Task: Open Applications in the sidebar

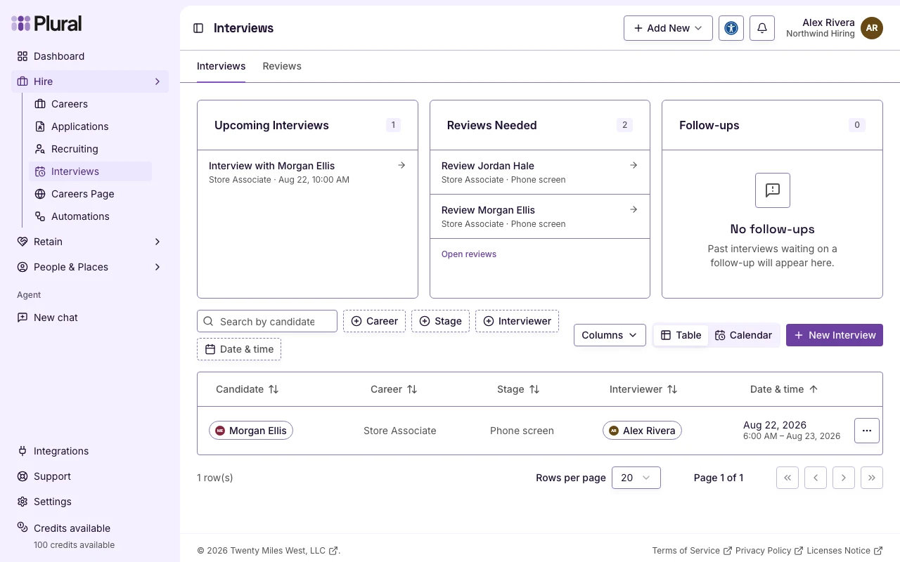Action: coord(90,126)
